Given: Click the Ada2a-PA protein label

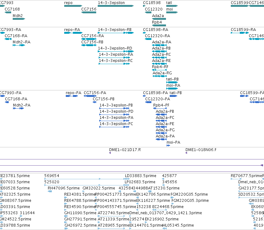Looking at the screenshot, I should [165, 136].
